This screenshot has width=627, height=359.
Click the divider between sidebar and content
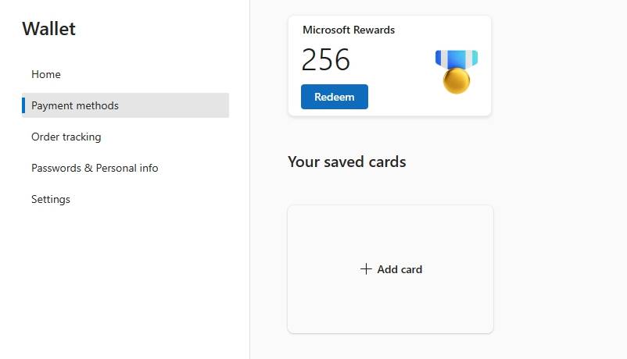pos(249,234)
